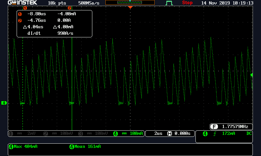
Task: Click the rising edge trigger slope icon
Action: pos(215,134)
